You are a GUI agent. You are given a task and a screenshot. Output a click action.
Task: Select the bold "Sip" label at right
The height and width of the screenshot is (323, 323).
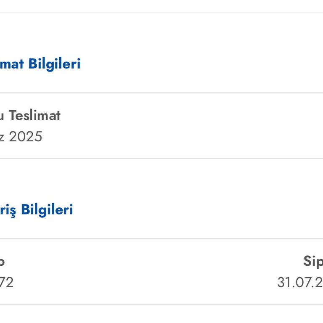[x=313, y=261]
